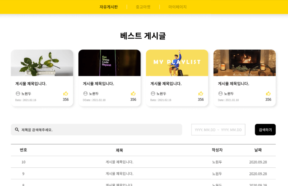The image size is (288, 186).
Task: Click the thumbs-up icon on the plant post card
Action: [66, 93]
